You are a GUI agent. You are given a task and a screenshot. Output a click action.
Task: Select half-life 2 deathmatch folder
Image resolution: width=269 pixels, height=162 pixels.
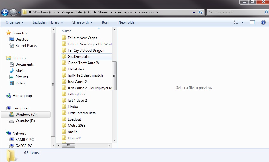[85, 75]
